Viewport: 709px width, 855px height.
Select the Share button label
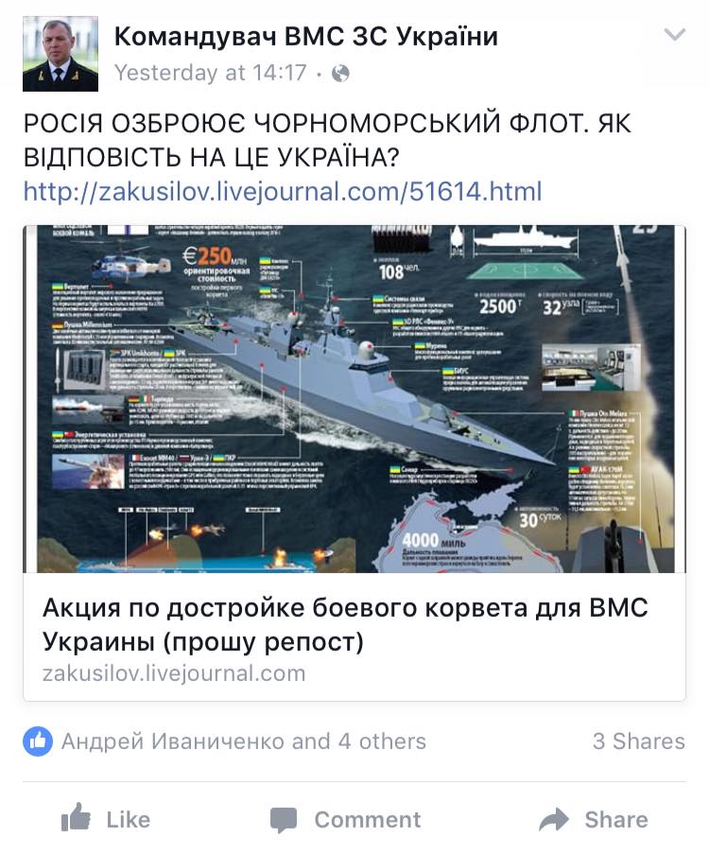[x=616, y=820]
